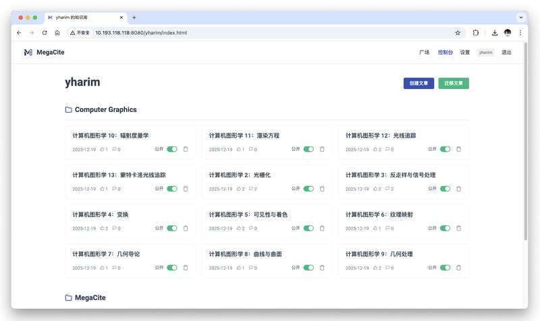
Task: Click the yharim username badge
Action: click(x=485, y=53)
